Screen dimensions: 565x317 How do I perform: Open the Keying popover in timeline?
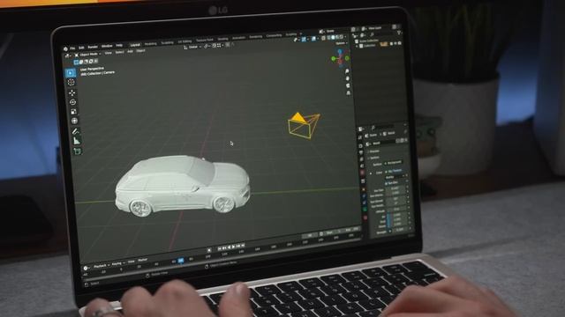tap(117, 264)
